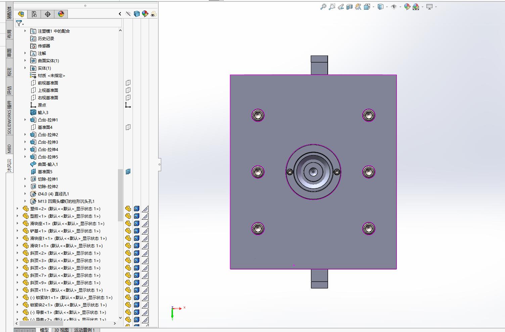Click the 输入3 feature icon
This screenshot has height=332, width=505.
click(x=33, y=112)
